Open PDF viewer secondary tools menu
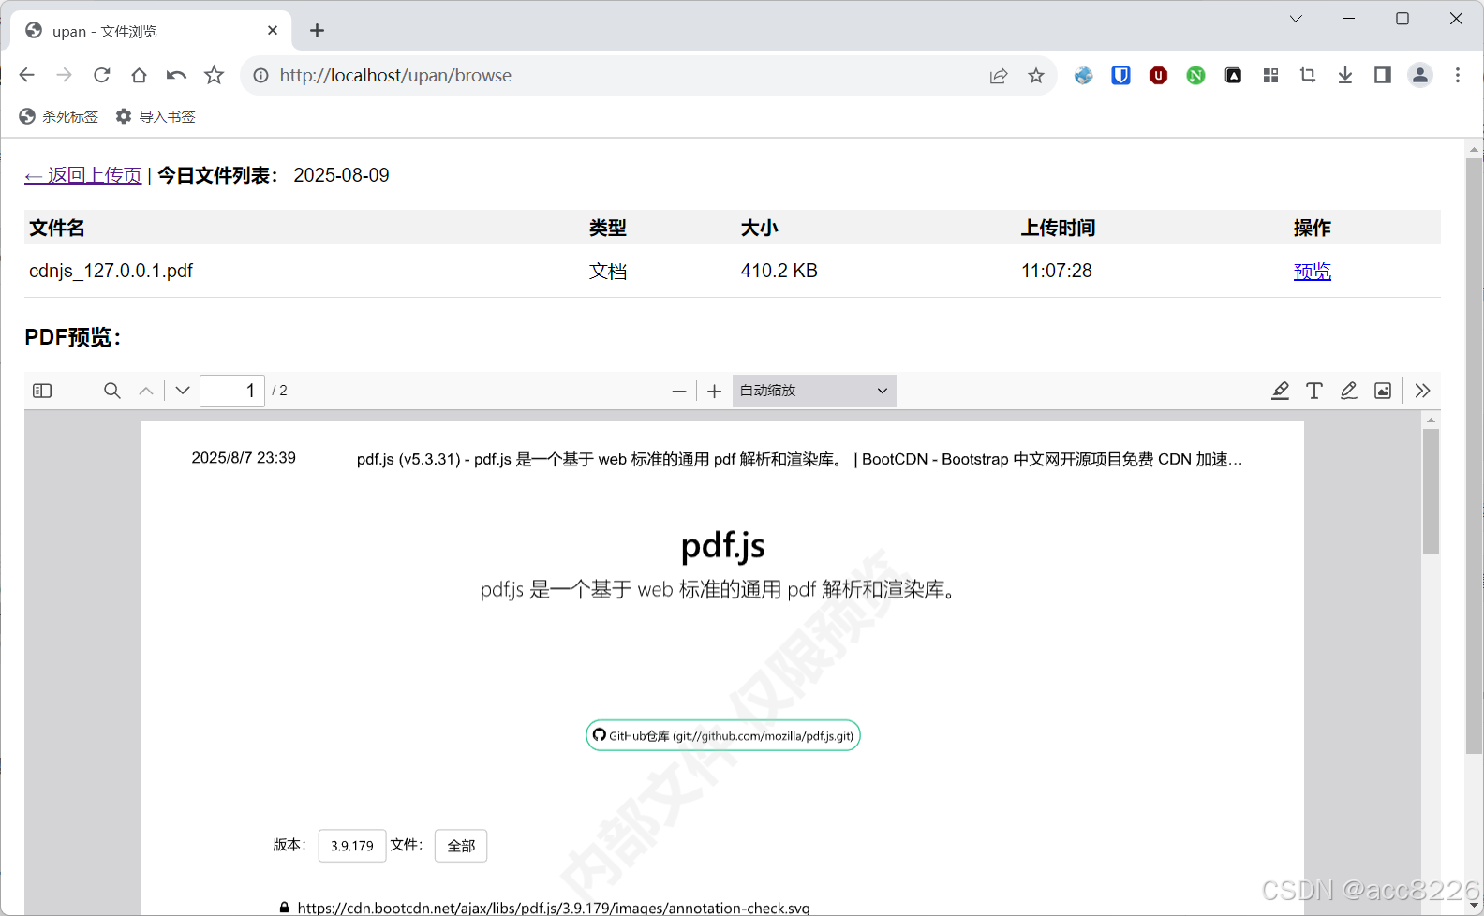Image resolution: width=1484 pixels, height=916 pixels. [x=1423, y=391]
